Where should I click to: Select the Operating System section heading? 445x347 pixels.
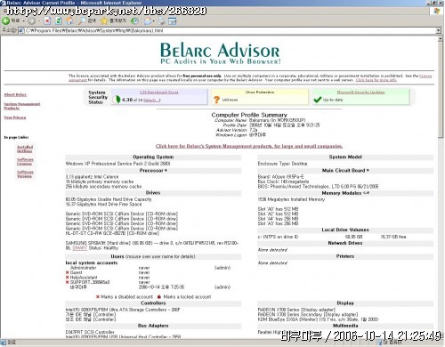point(153,157)
